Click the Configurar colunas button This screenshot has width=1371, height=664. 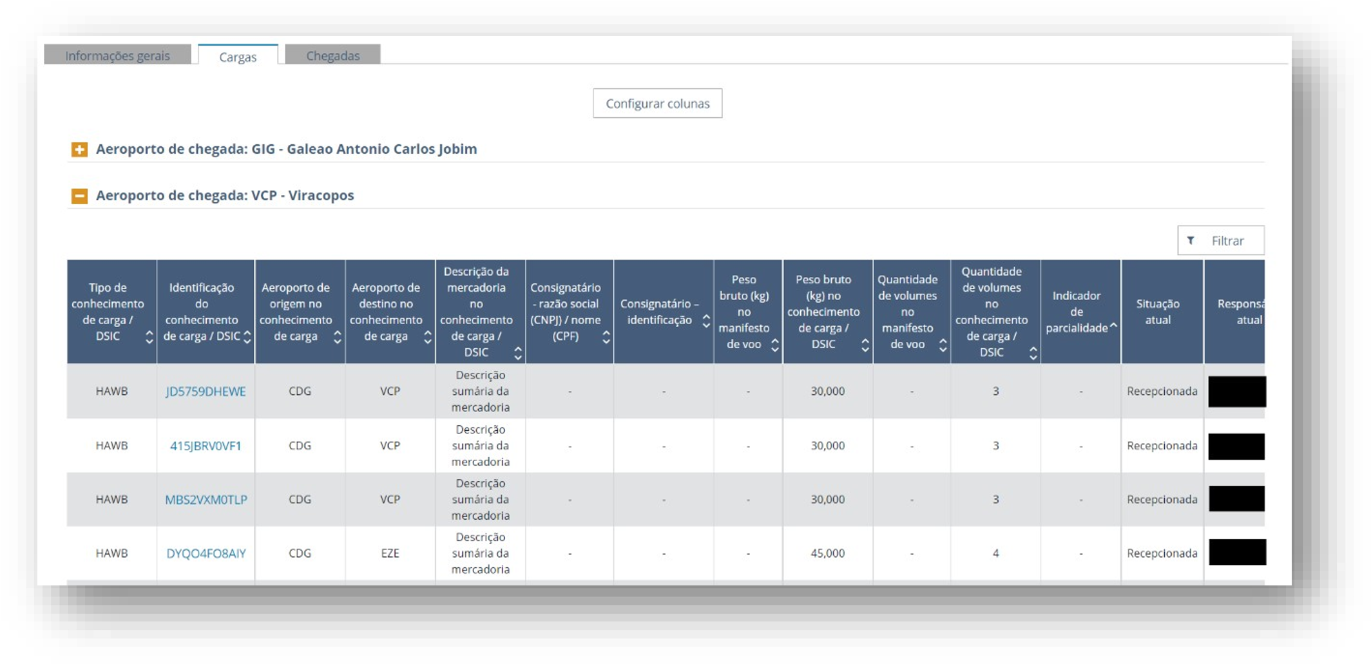coord(657,104)
